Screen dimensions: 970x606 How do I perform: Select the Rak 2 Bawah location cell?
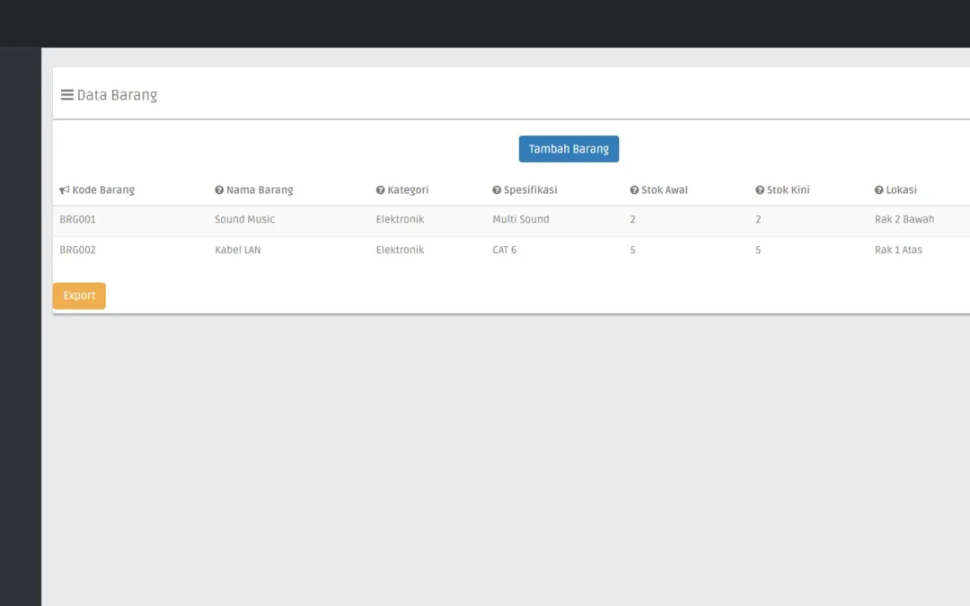click(904, 220)
